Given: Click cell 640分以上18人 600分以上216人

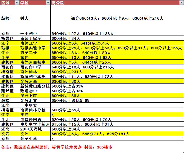Looking at the screenshot, I should 117,67.
